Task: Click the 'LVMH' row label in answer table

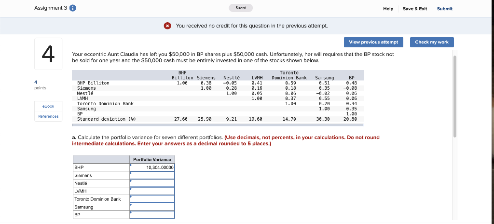Action: (x=81, y=191)
